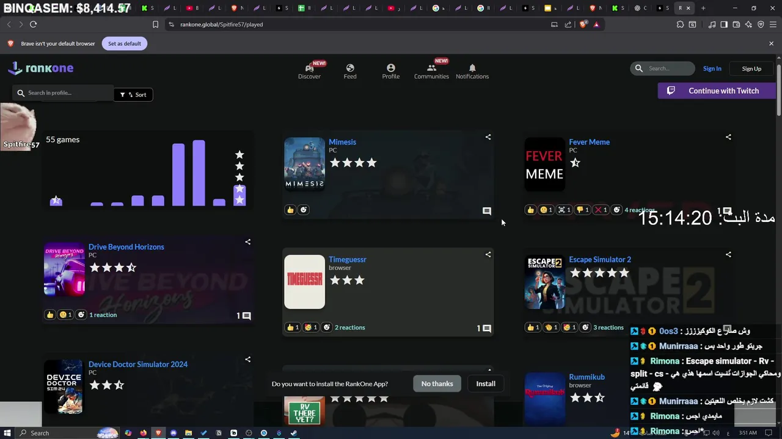Image resolution: width=782 pixels, height=439 pixels.
Task: Open the Brave Leo AI sparkle icon
Action: (748, 24)
